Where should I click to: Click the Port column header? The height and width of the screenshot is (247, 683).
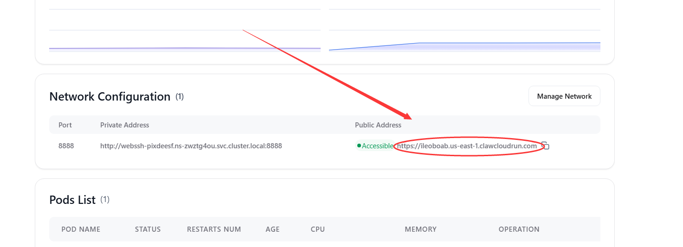click(x=65, y=125)
